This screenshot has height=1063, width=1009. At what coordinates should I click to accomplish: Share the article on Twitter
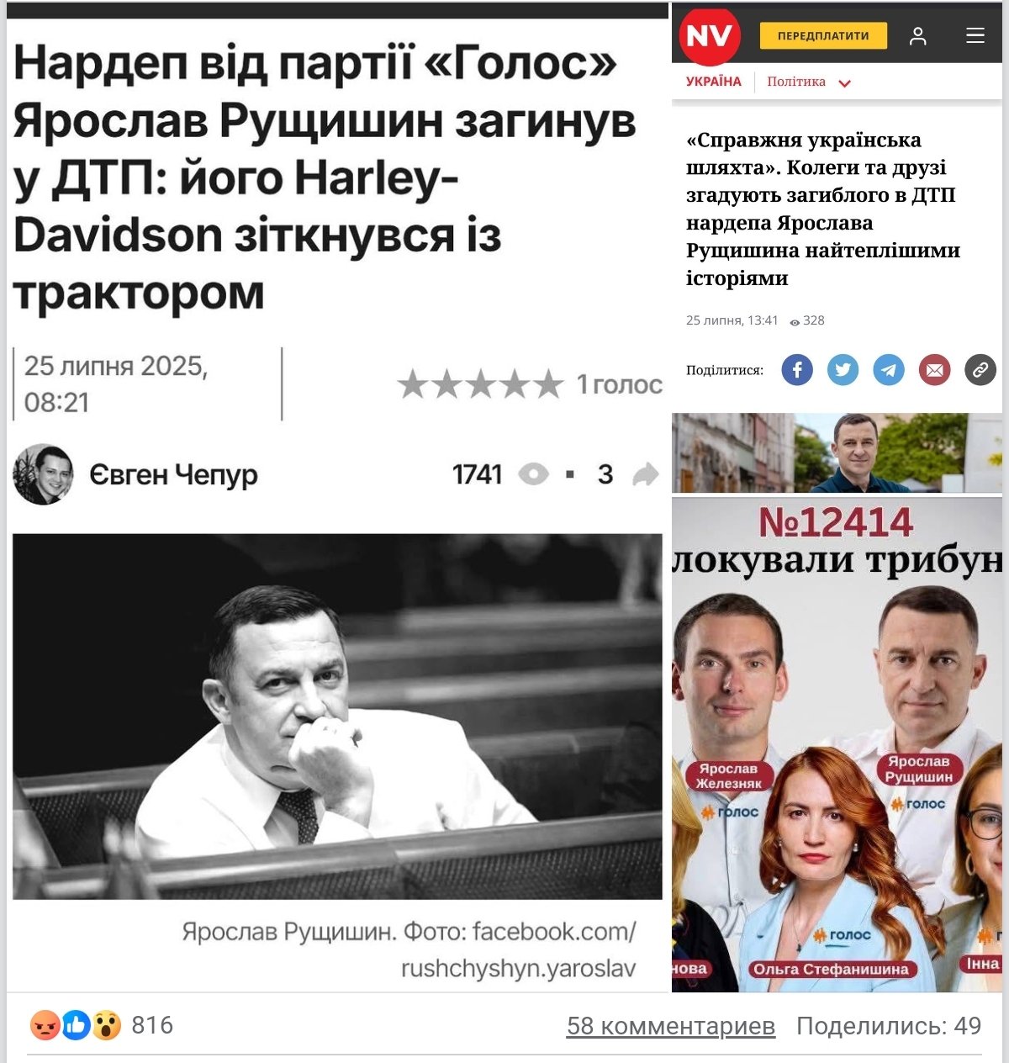point(843,369)
